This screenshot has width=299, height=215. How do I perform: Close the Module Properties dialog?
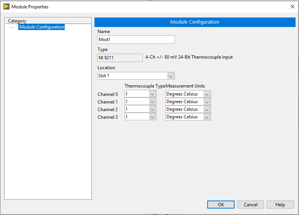click(292, 6)
